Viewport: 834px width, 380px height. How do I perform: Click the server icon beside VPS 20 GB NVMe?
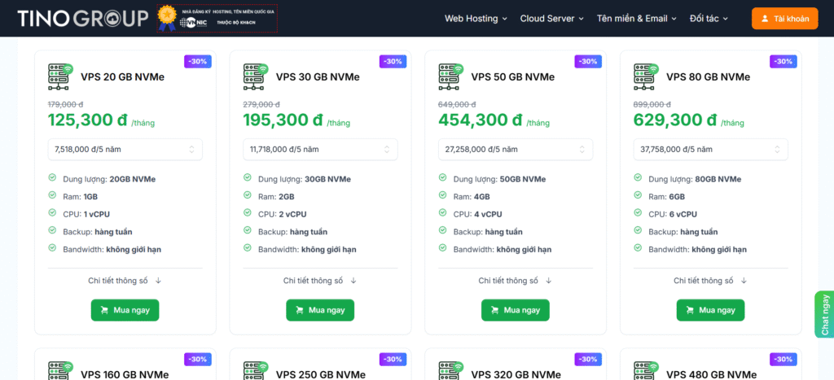[x=60, y=77]
